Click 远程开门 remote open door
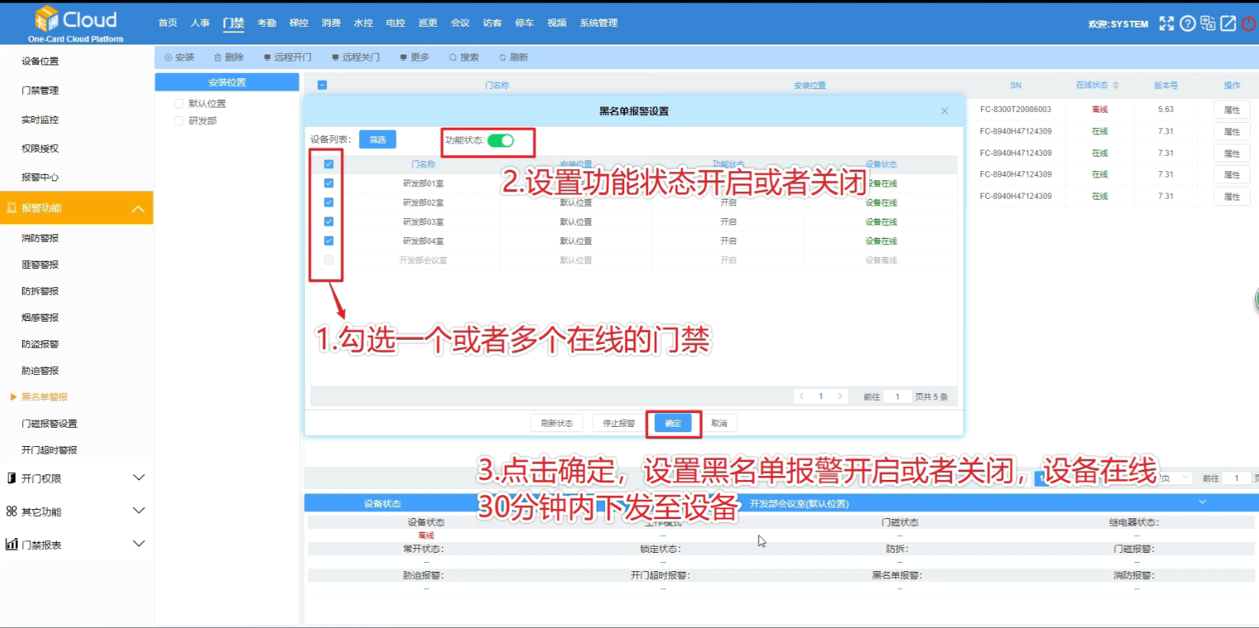 pos(287,58)
